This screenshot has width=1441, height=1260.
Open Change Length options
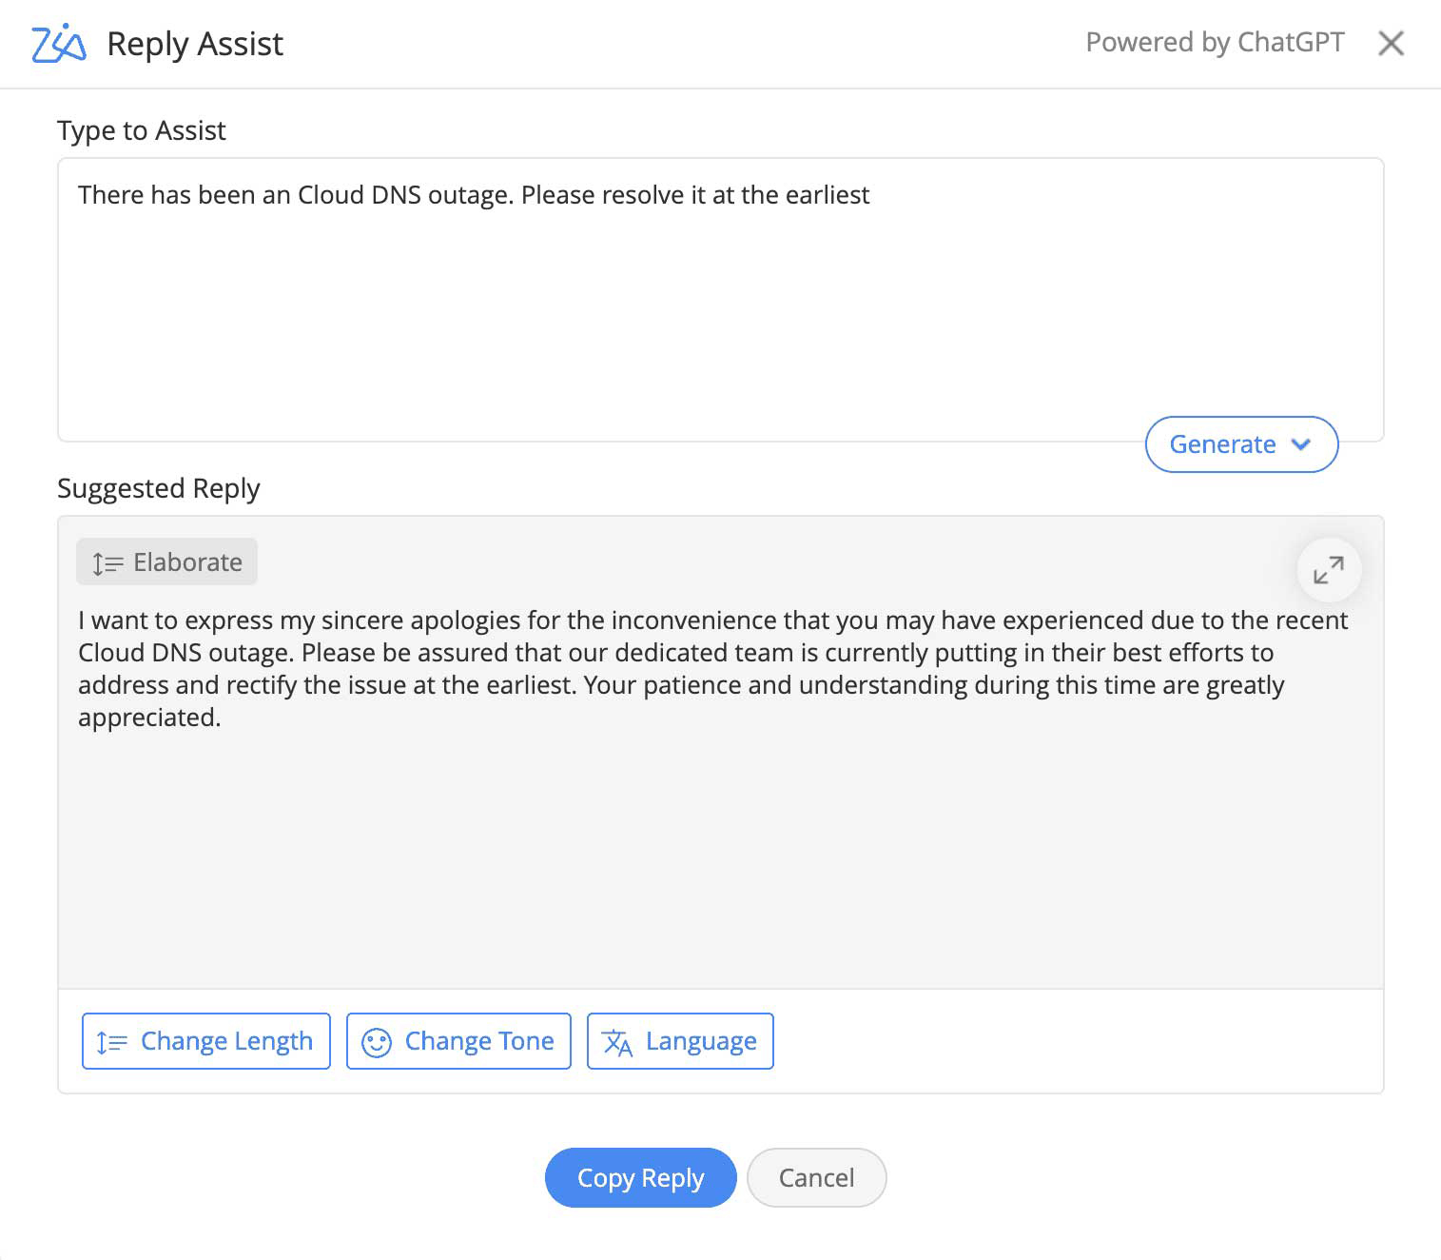(205, 1041)
